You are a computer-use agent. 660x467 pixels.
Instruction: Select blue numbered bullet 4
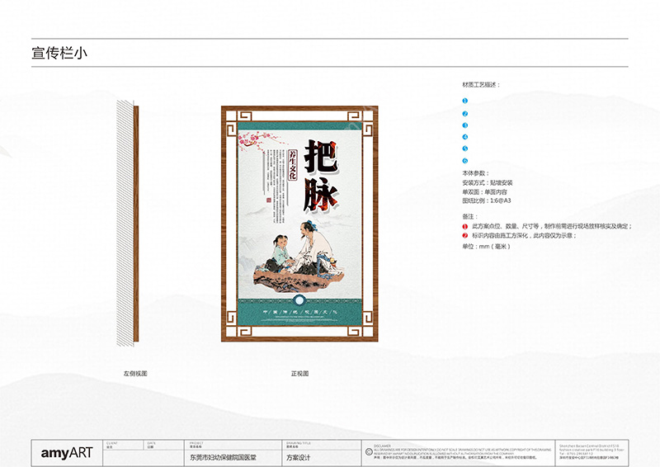[x=465, y=137]
